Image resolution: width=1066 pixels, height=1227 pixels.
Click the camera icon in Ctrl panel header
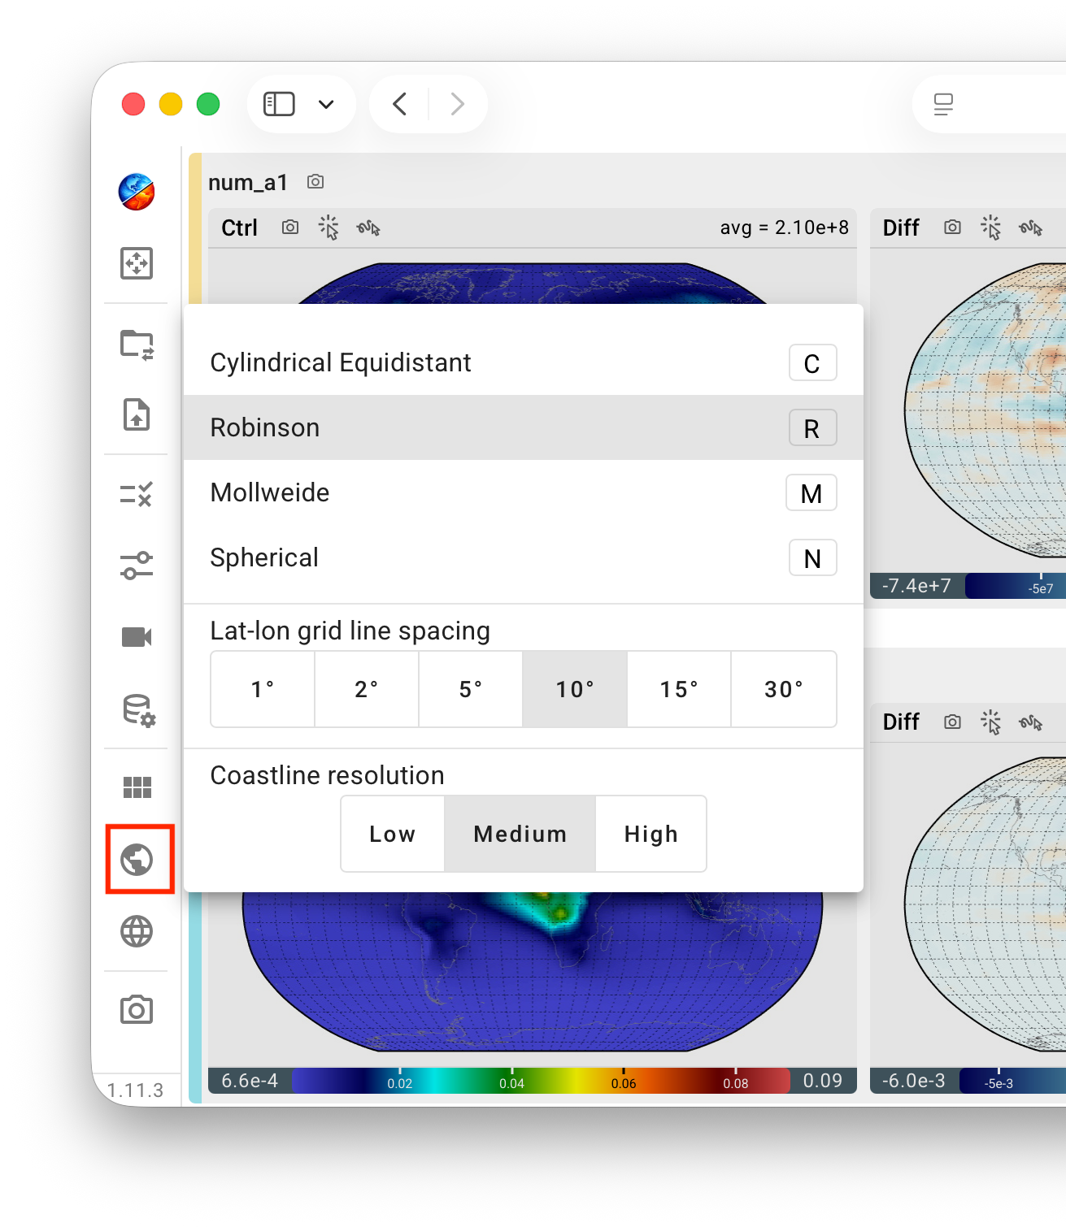pyautogui.click(x=290, y=228)
